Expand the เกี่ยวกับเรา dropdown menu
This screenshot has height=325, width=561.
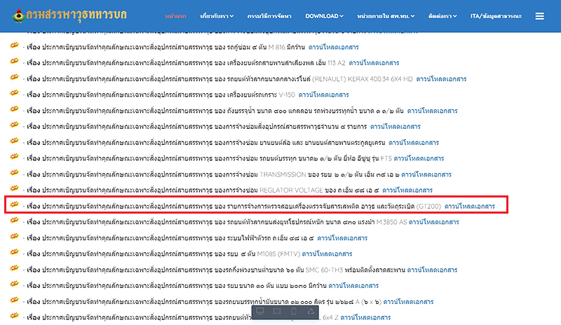pyautogui.click(x=217, y=16)
